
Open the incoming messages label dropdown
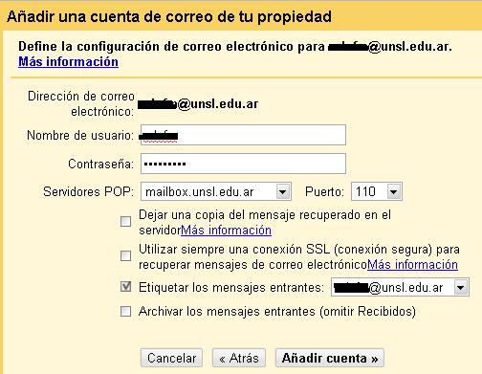point(400,287)
